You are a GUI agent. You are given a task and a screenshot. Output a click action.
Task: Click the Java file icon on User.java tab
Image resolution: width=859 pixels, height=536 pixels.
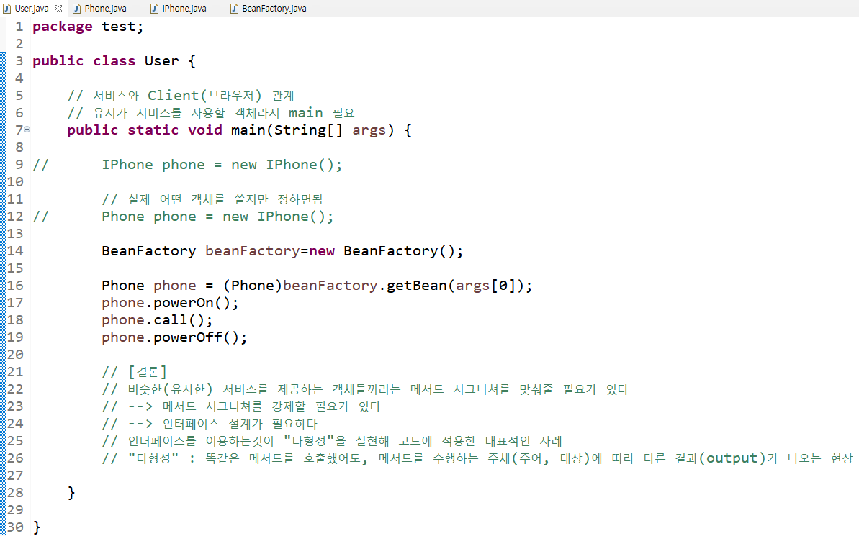tap(6, 8)
